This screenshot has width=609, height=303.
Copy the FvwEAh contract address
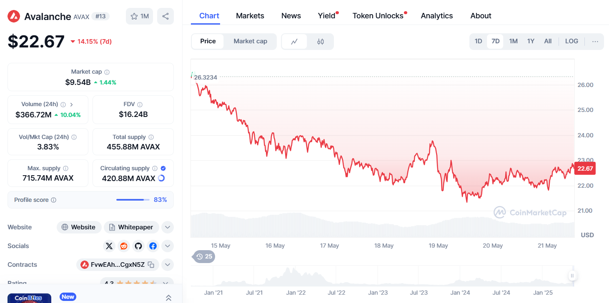[151, 265]
